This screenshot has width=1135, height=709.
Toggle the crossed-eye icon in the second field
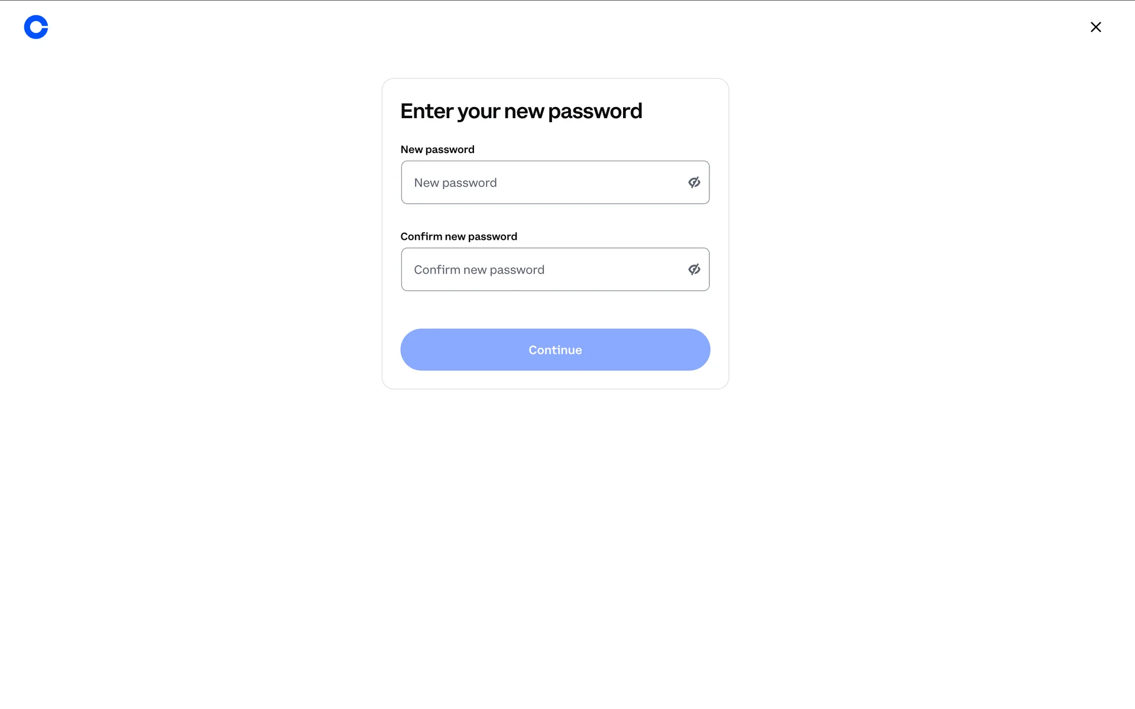694,269
